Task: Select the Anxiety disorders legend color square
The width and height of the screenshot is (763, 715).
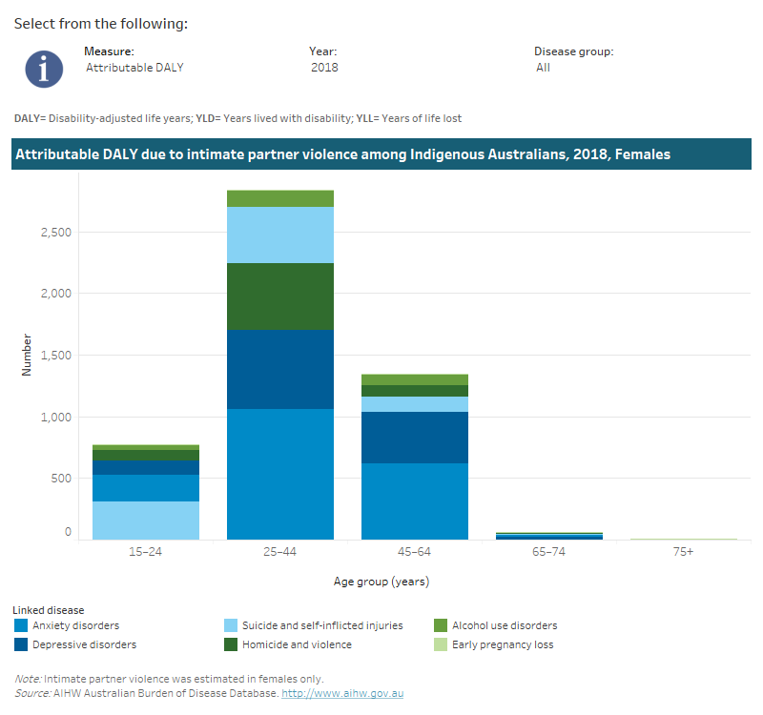Action: pos(19,625)
